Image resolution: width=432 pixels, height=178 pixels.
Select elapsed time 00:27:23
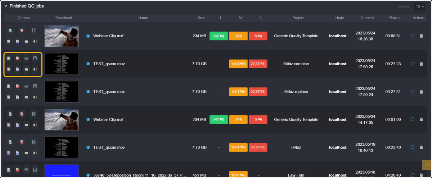point(393,64)
